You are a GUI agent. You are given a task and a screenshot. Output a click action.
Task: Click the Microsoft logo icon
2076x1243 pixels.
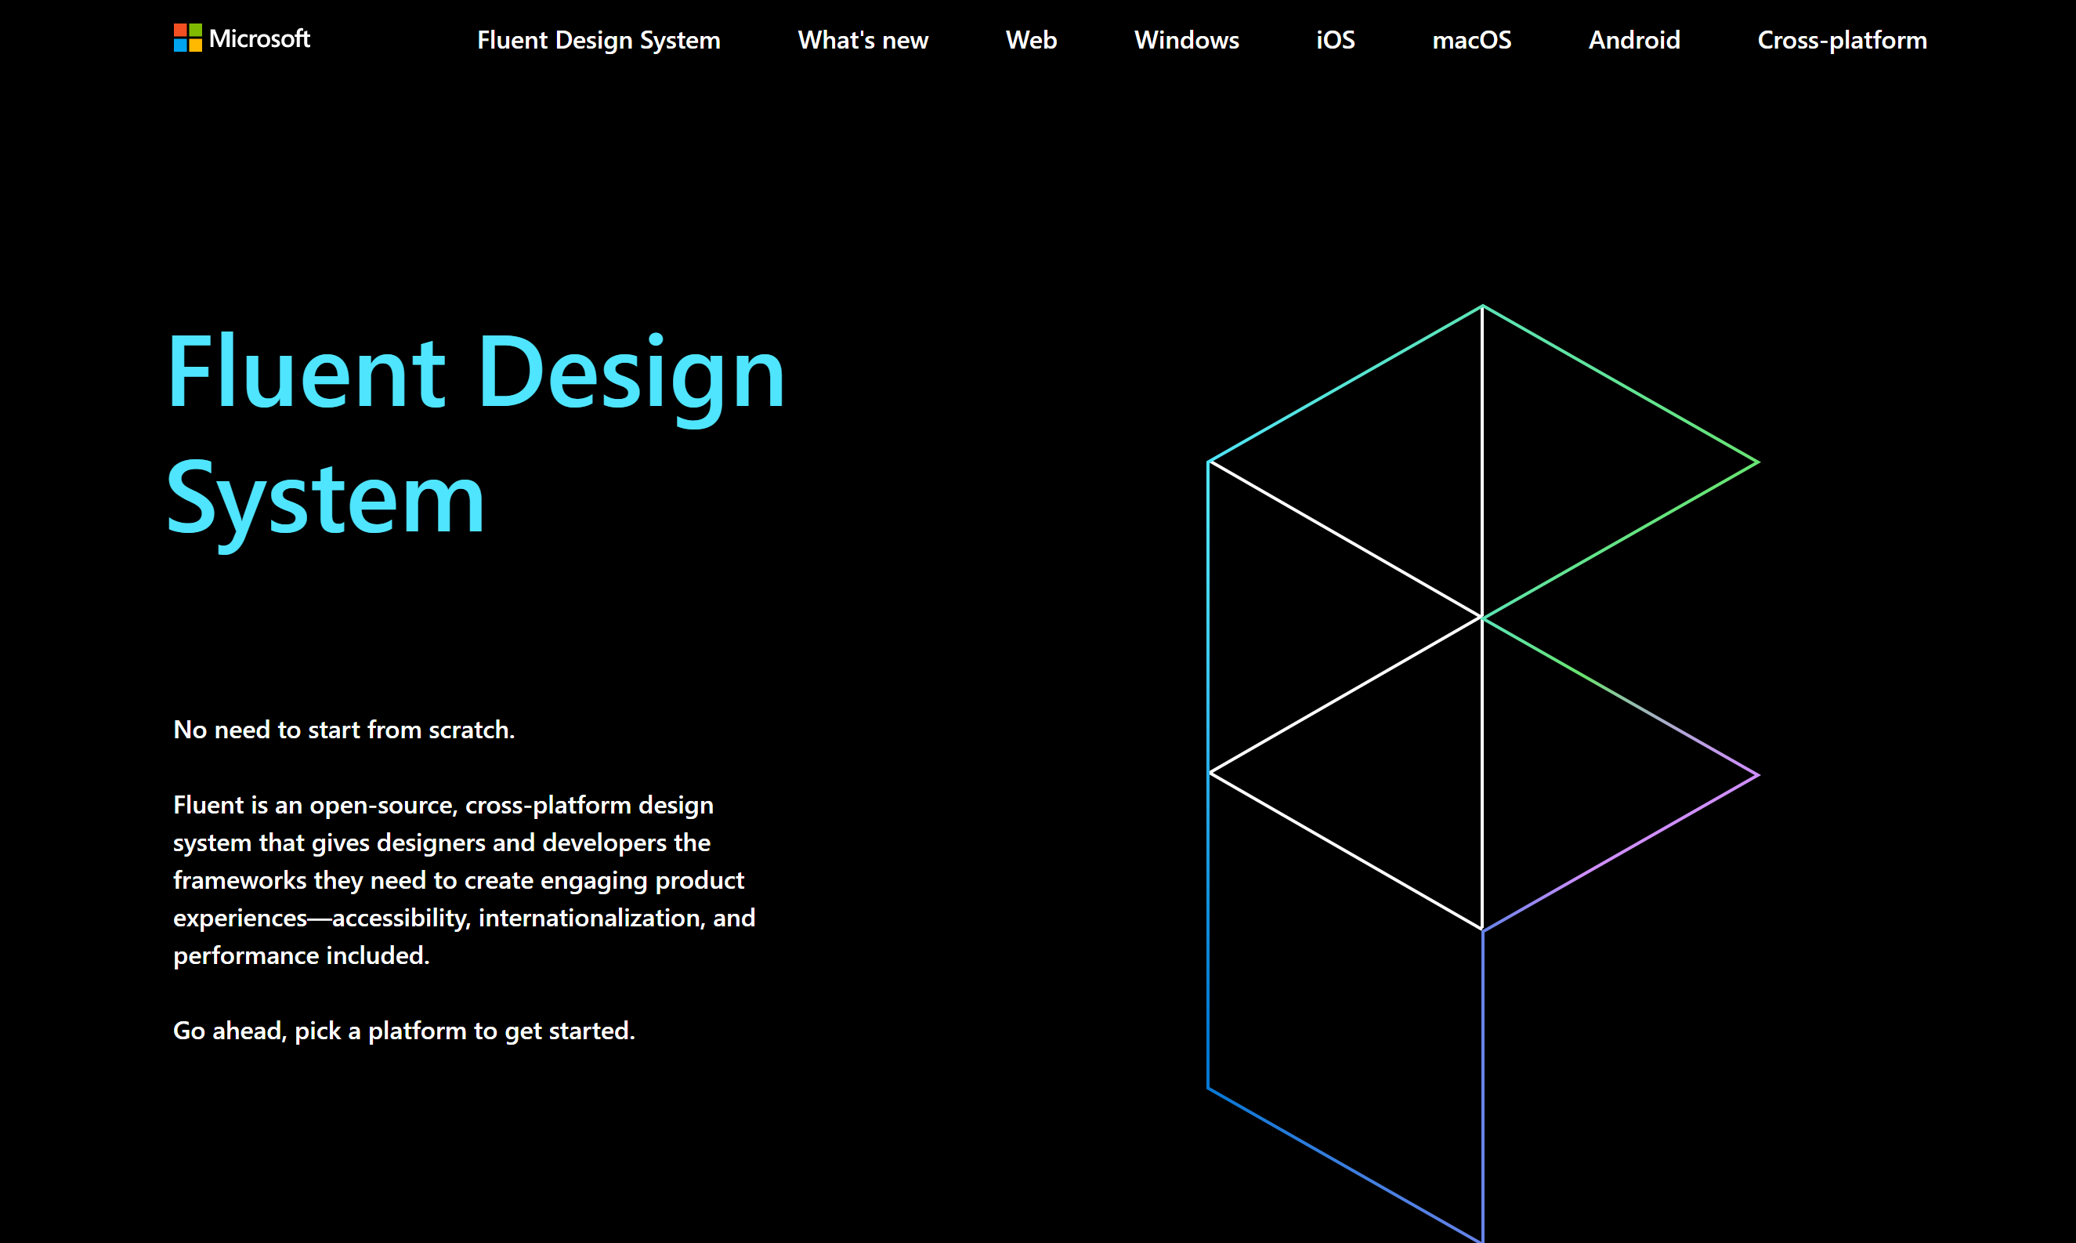pos(190,38)
